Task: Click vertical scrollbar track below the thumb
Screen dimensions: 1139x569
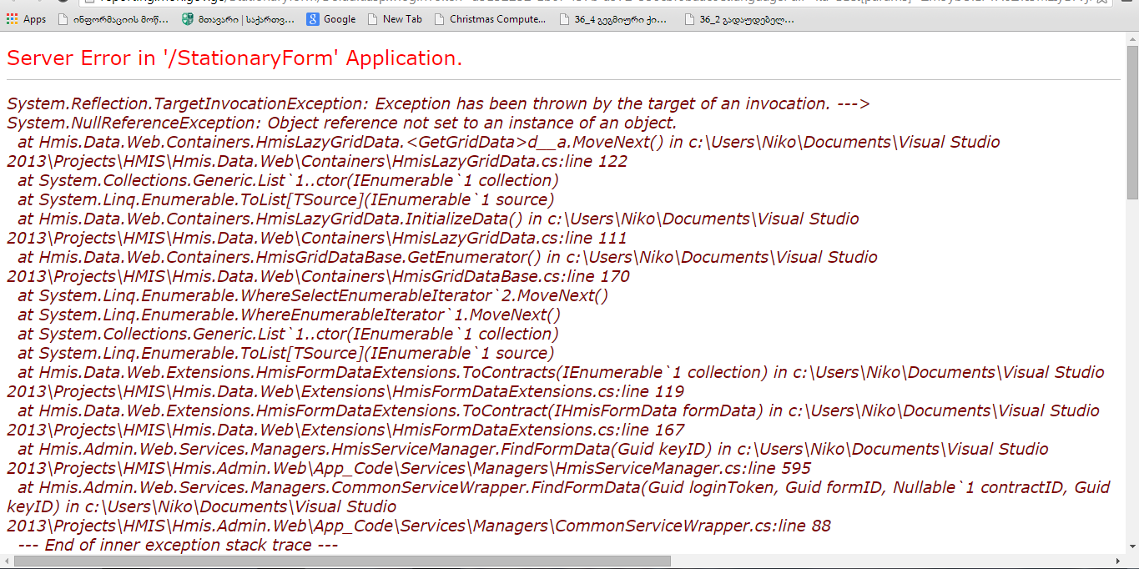Action: 1132,375
